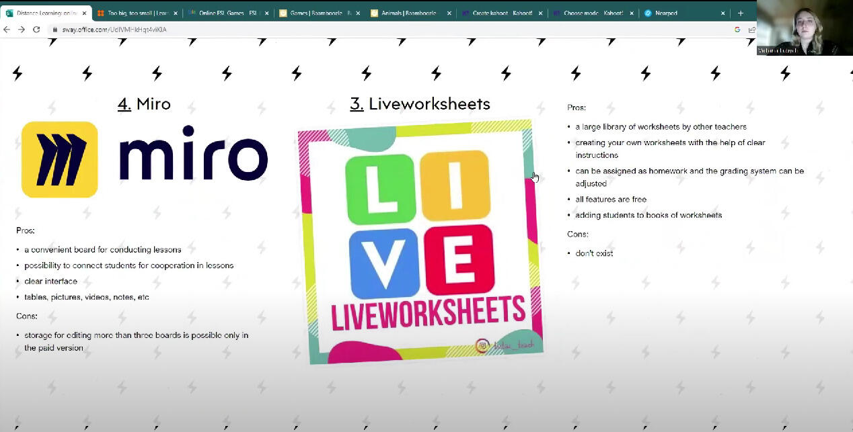Click the 'all features are free' bullet
Viewport: 853px width, 432px height.
[x=611, y=200]
